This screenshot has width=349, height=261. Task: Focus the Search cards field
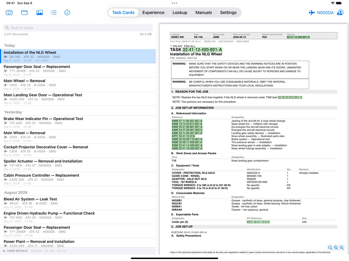78,28
